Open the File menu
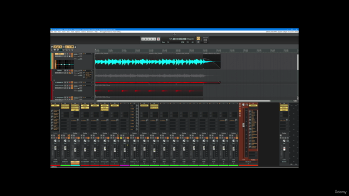Viewport: 349px width, 196px height. [x=52, y=32]
